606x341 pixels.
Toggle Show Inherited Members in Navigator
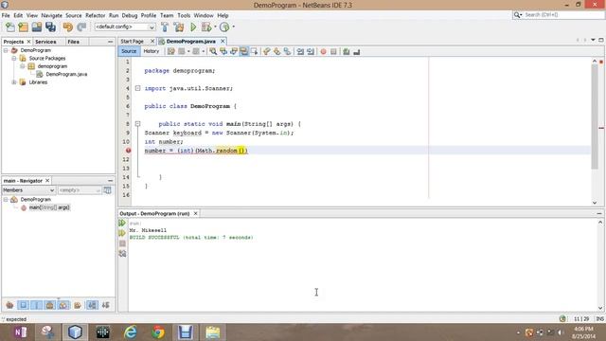tap(9, 305)
